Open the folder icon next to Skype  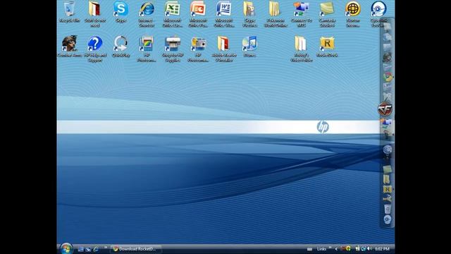coord(95,14)
